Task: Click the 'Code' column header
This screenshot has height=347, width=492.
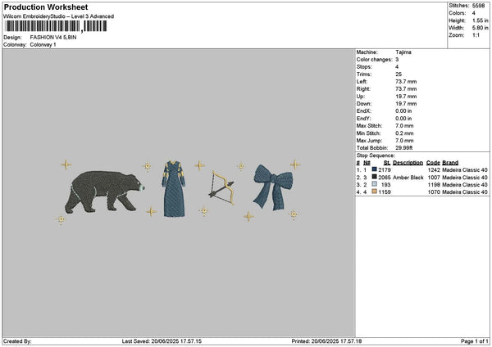Action: (x=433, y=163)
